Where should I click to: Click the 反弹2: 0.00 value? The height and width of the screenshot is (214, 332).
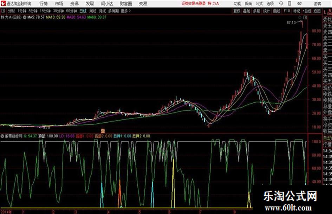click(141, 136)
